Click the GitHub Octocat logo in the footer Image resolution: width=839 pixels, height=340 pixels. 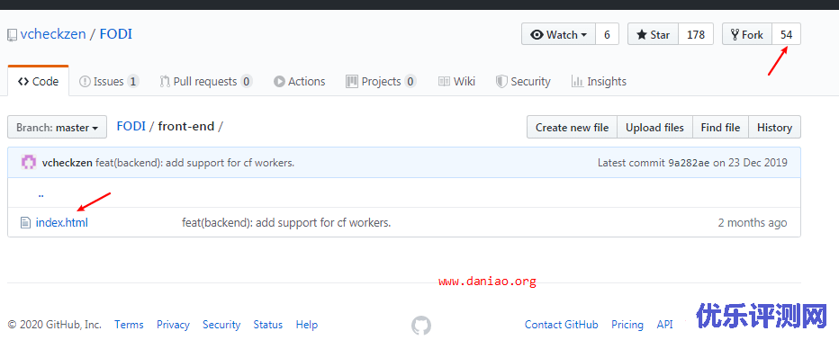click(421, 325)
